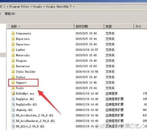Click the BugSplat.dll file name
Image resolution: width=147 pixels, height=130 pixels.
(x=25, y=99)
